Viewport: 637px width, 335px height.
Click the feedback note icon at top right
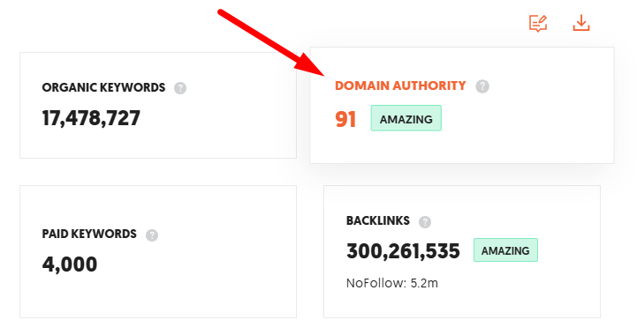[538, 23]
